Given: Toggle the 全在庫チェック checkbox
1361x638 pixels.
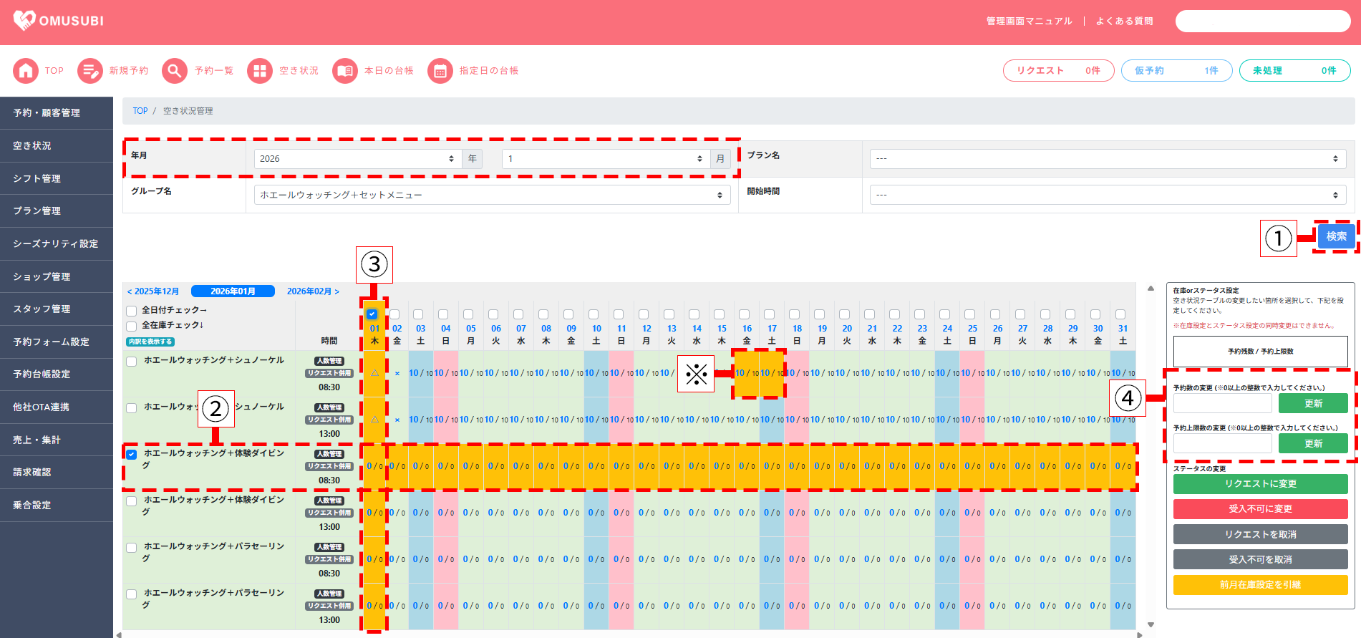Looking at the screenshot, I should (132, 326).
